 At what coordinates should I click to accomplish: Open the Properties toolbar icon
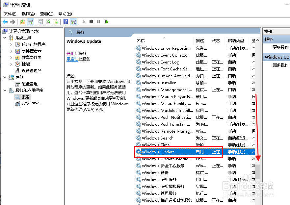click(x=40, y=22)
